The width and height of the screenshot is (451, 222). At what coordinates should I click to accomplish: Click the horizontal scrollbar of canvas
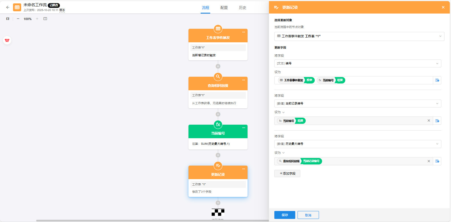tap(153, 221)
